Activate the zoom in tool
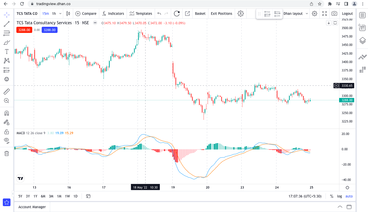 point(7,101)
